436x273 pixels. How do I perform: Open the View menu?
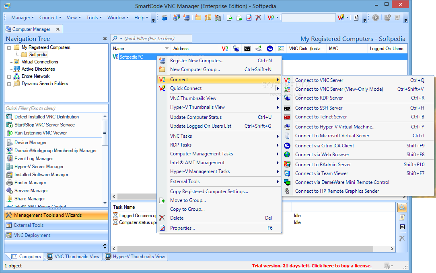[74, 18]
